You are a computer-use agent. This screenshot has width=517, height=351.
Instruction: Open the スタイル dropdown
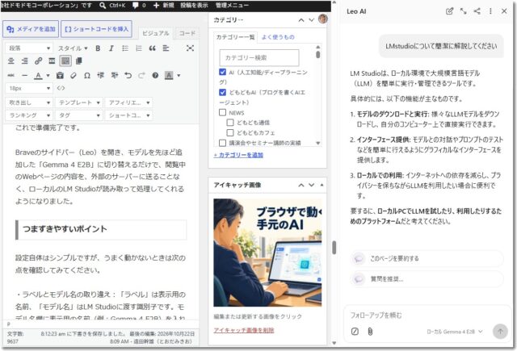pos(73,48)
